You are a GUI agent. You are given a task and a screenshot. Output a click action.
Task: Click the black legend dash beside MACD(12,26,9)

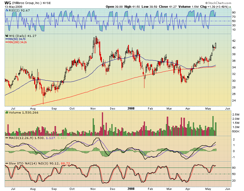coord(7,138)
